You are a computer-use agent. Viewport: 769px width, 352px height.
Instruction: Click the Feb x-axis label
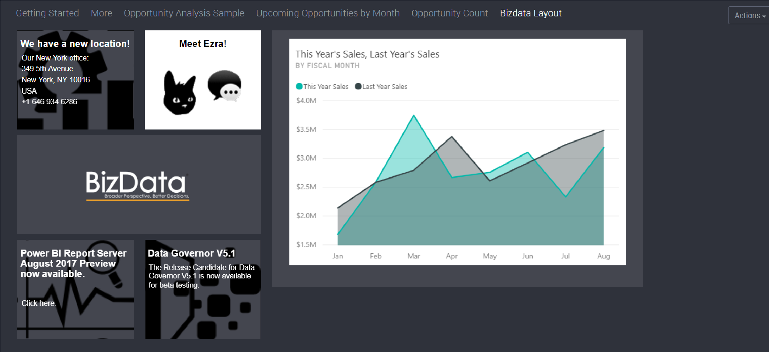pos(376,256)
